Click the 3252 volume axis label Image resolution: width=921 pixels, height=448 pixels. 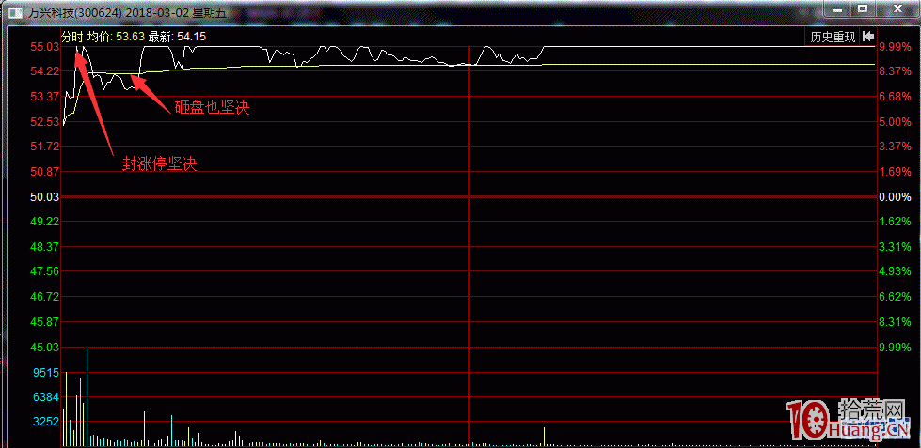[x=47, y=423]
